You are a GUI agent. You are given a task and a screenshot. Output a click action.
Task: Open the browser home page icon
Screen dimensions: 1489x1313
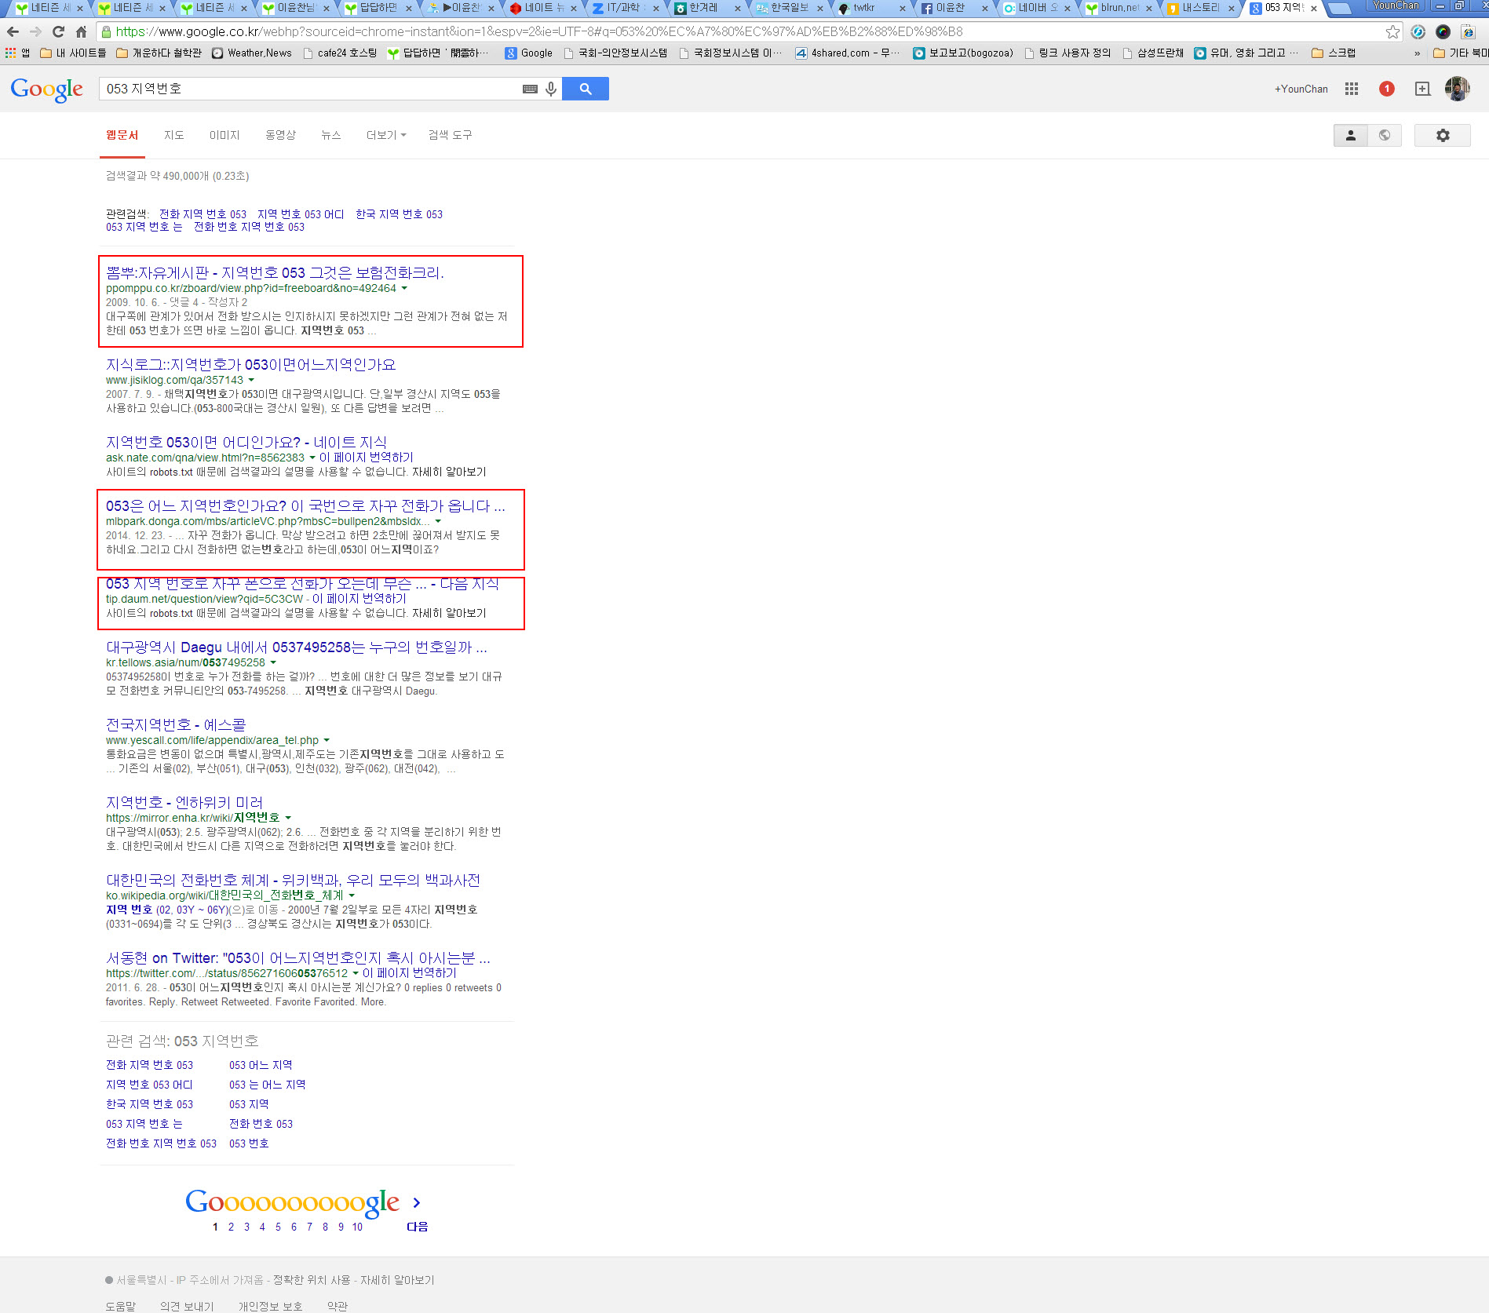81,31
